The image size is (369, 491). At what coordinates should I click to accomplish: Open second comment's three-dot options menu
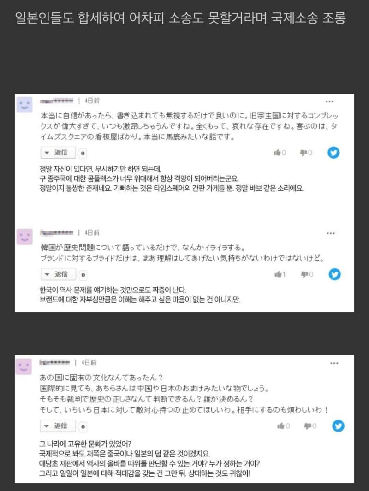click(330, 233)
